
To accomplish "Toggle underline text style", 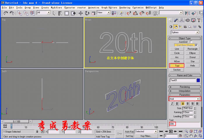I will pos(177,104).
